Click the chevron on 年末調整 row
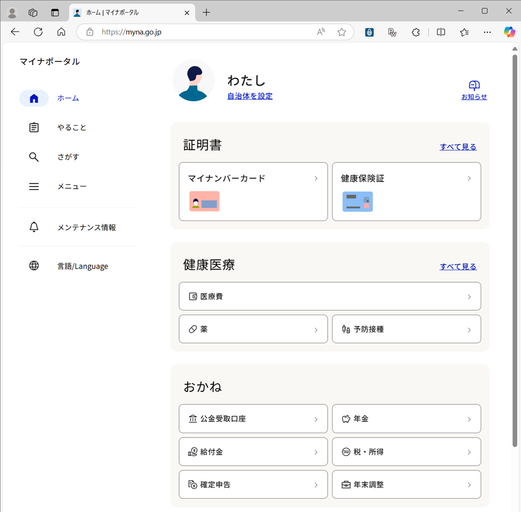 click(x=469, y=485)
